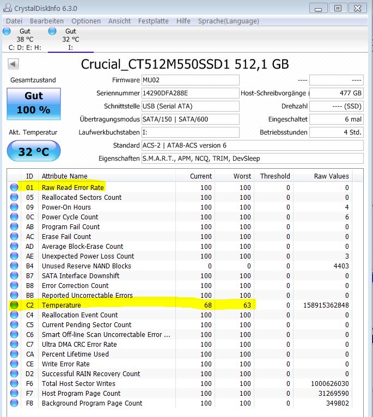373x417 pixels.
Task: Click the Threshold column header
Action: coord(273,176)
